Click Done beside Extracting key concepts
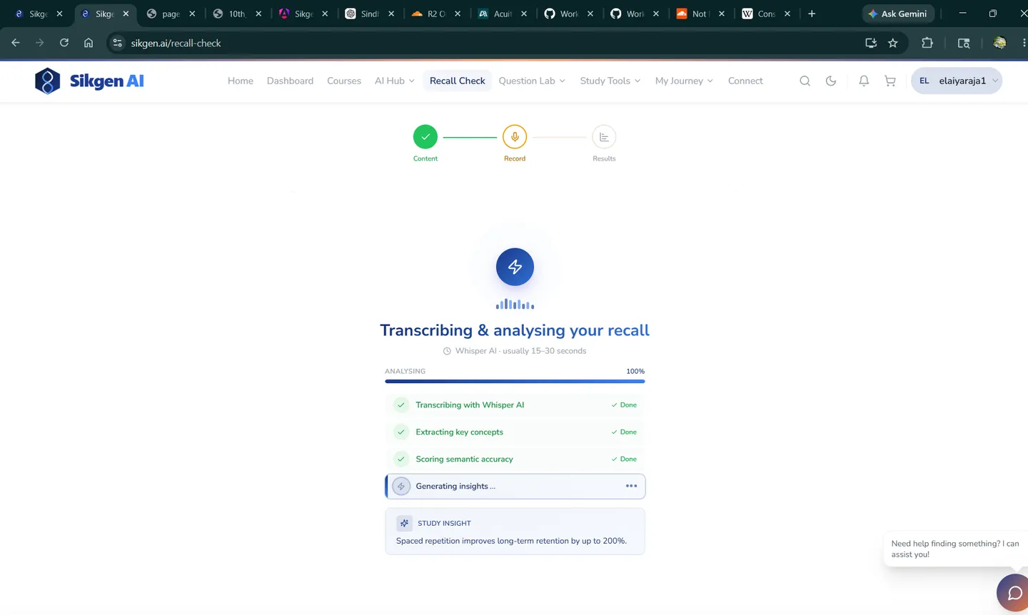This screenshot has height=615, width=1028. click(624, 432)
